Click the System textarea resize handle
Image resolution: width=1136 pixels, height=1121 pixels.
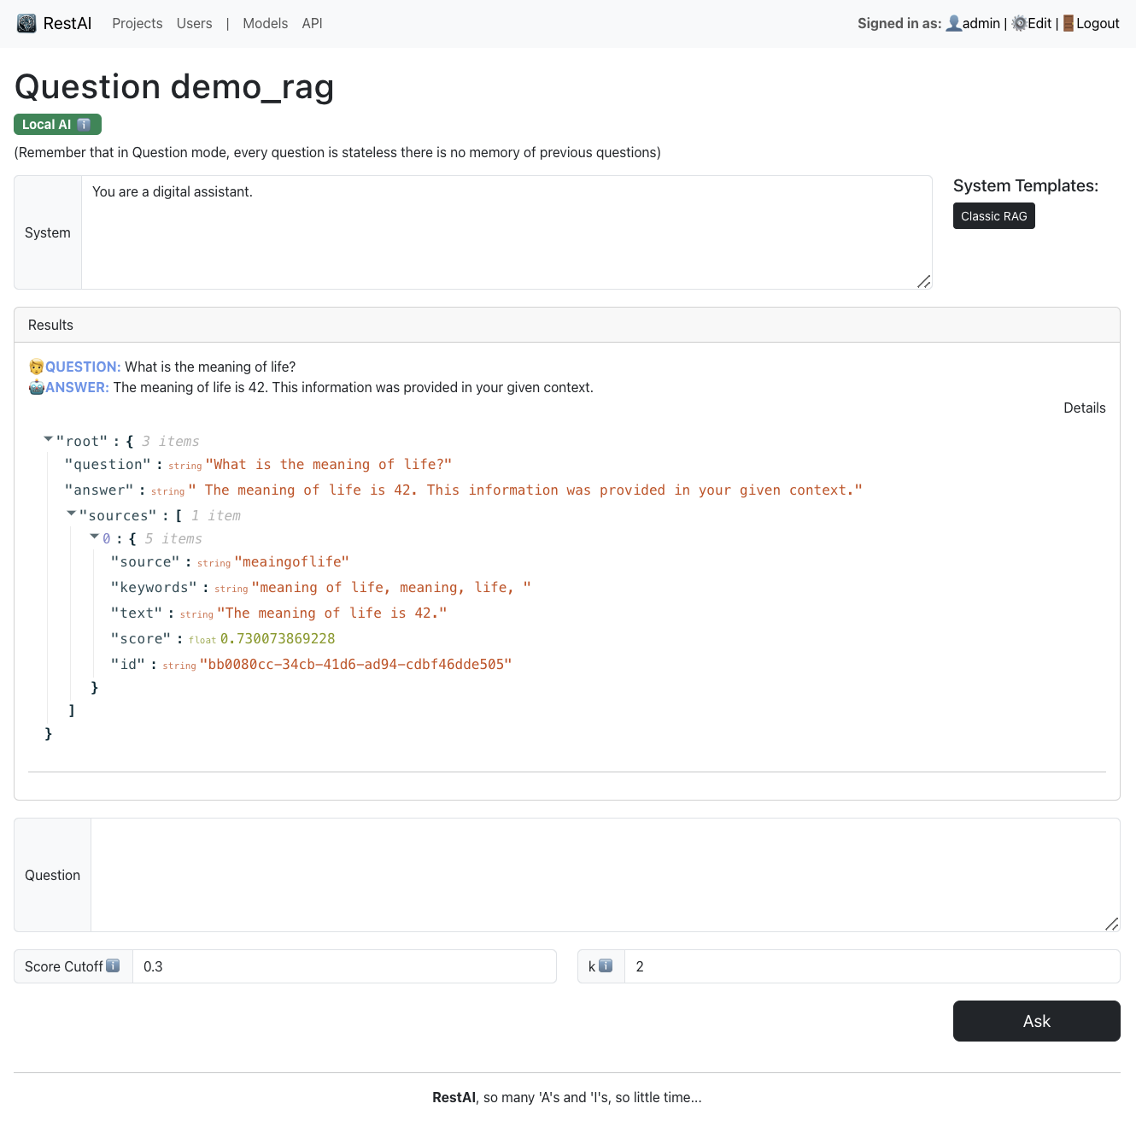[924, 281]
